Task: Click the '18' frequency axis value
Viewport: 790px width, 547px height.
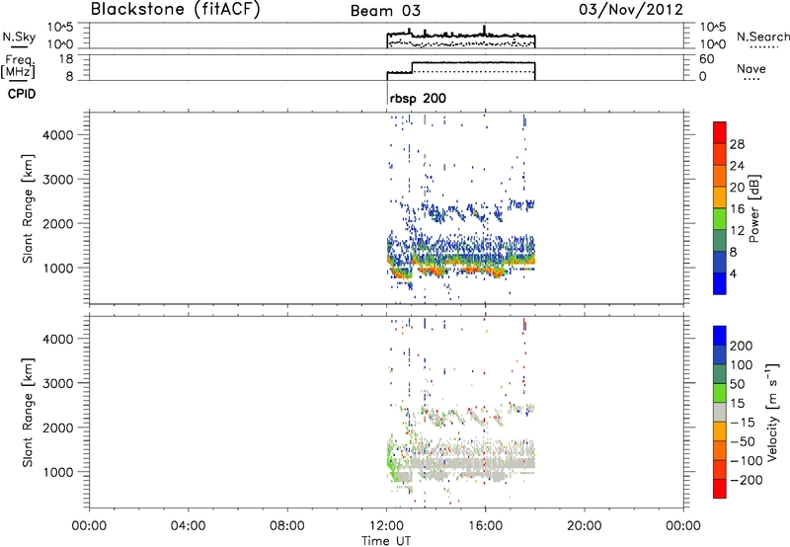Action: 66,59
